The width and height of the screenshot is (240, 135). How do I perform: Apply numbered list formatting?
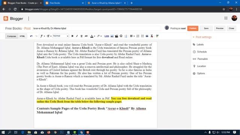(138, 36)
